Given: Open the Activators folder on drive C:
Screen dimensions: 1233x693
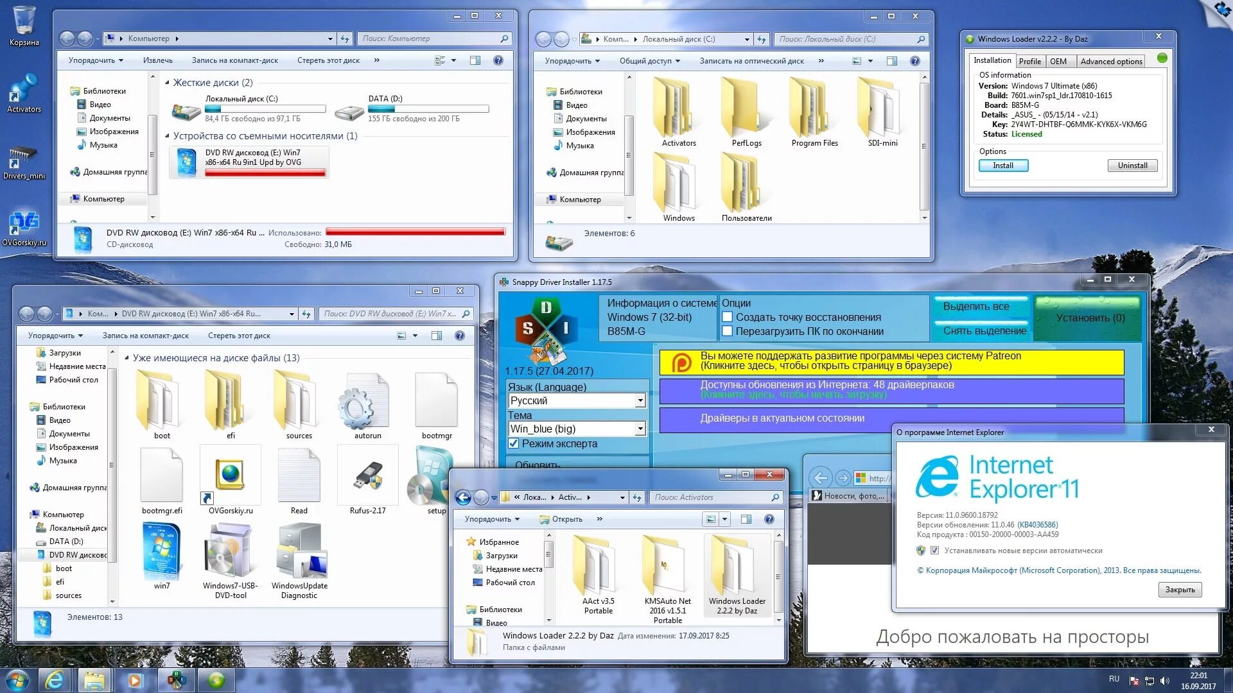Looking at the screenshot, I should (x=679, y=112).
